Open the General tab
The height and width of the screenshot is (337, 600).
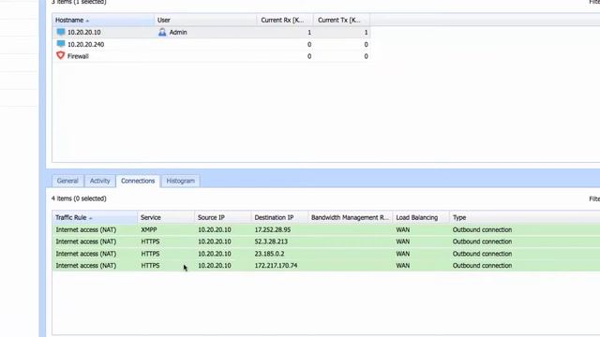pyautogui.click(x=67, y=181)
